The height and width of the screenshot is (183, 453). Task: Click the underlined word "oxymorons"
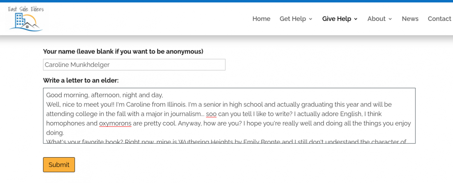point(115,123)
